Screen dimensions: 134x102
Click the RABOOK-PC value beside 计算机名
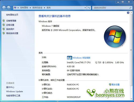click(73, 85)
